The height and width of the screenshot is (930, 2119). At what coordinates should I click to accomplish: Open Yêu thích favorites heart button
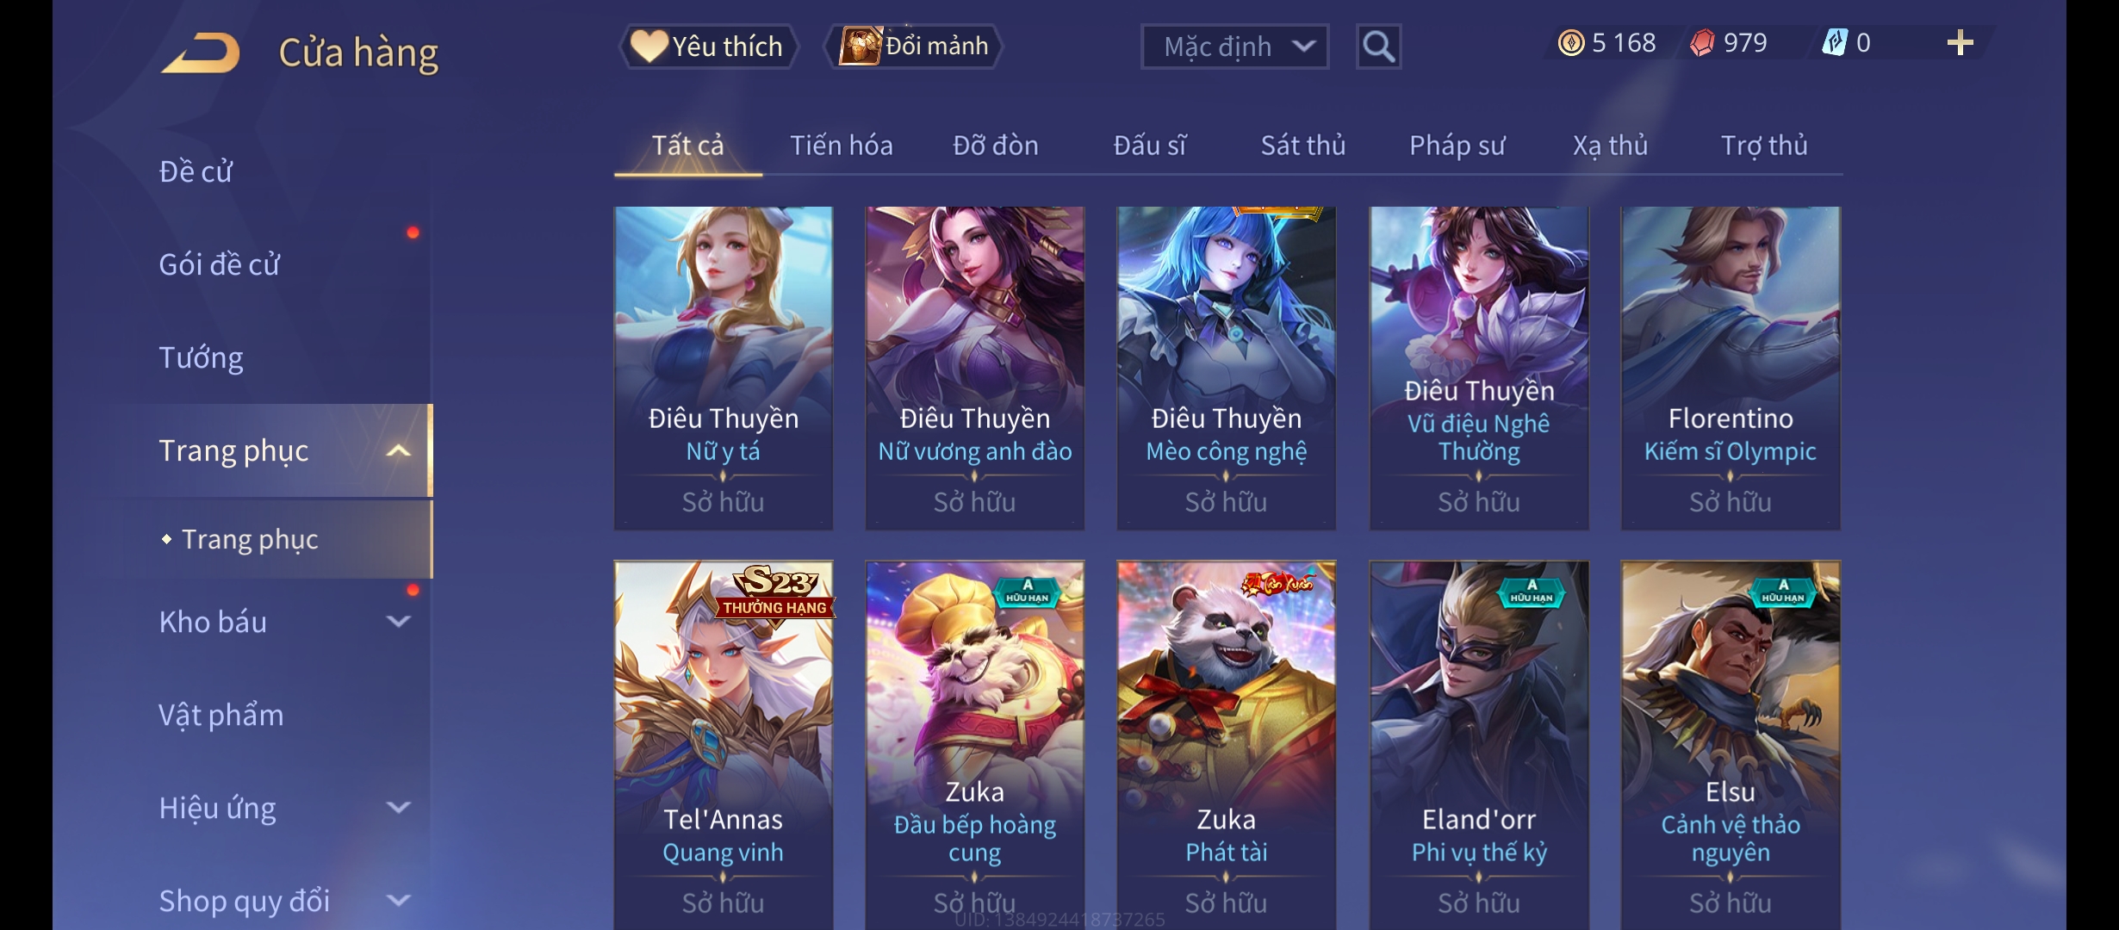click(x=708, y=46)
